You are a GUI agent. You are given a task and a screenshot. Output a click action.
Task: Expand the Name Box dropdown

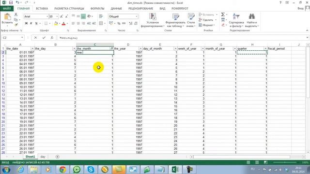point(22,38)
